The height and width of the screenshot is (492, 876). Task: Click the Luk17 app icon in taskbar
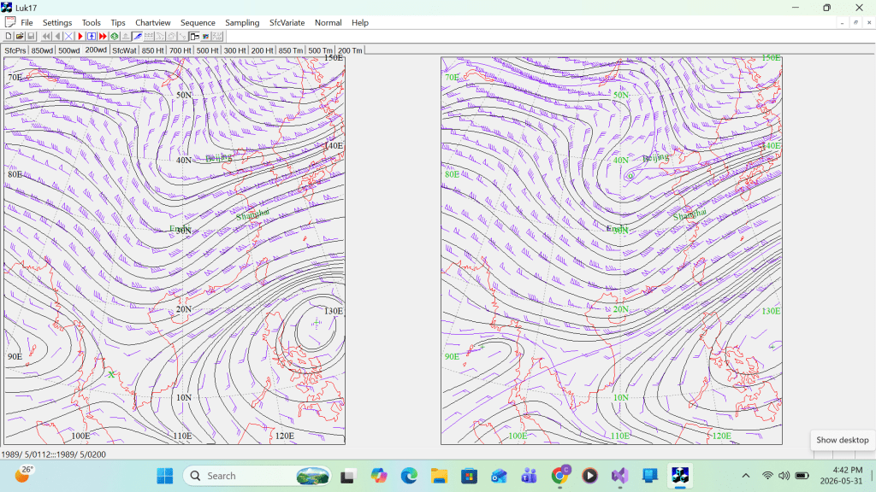tap(680, 476)
